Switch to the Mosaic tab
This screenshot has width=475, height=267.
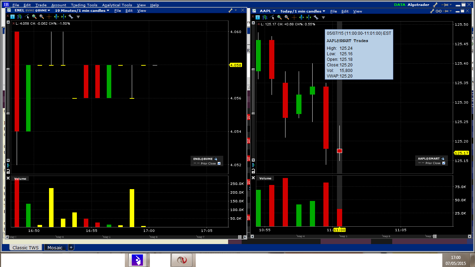(55, 248)
